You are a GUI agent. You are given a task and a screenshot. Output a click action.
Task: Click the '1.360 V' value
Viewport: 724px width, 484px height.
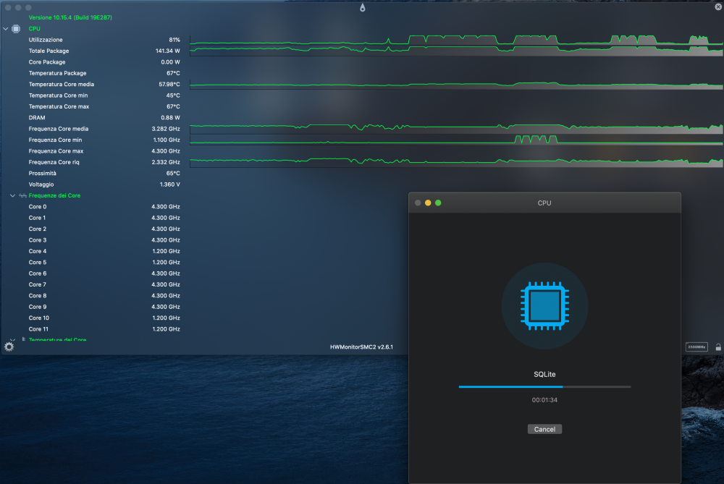click(170, 184)
